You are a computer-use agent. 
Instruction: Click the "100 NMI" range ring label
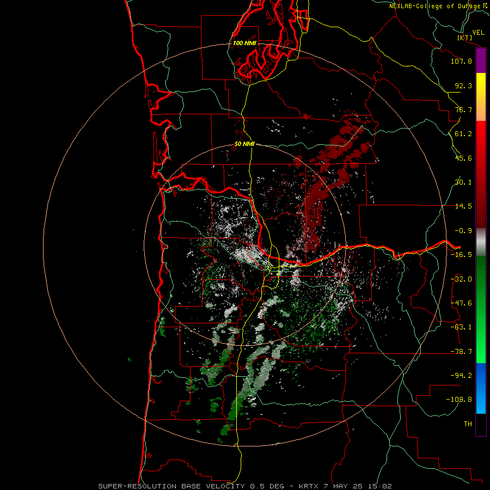244,43
